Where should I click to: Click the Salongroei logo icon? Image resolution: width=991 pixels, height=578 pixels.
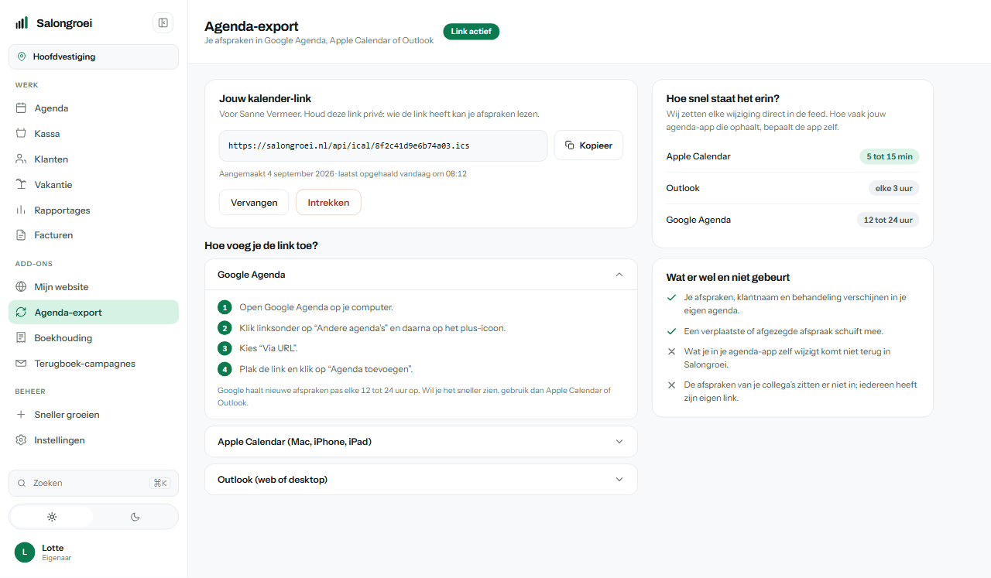[x=22, y=23]
